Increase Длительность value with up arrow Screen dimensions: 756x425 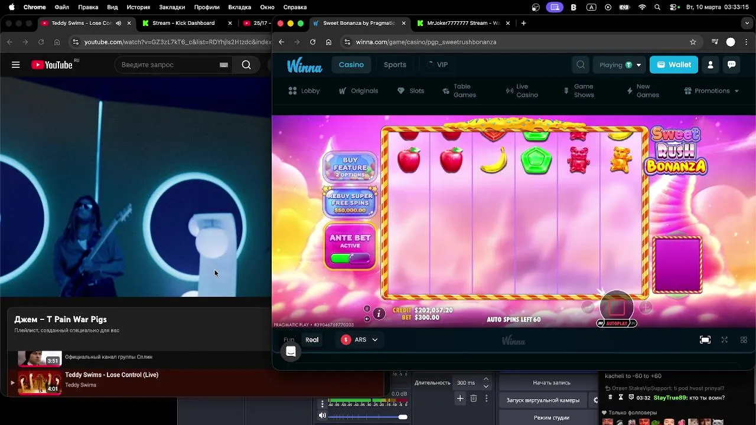[486, 380]
